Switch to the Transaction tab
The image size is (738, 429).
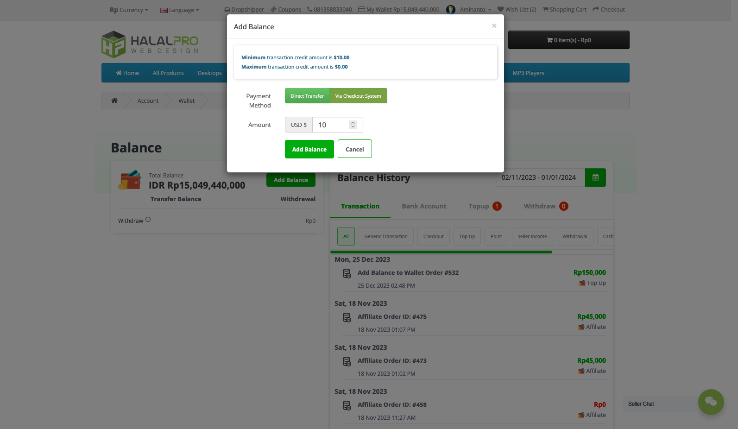click(x=360, y=206)
